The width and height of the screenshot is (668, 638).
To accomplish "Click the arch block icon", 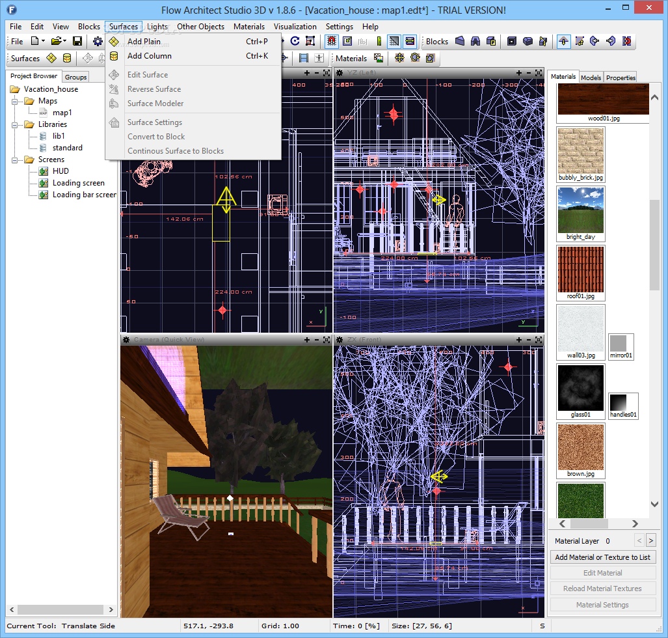I will click(x=475, y=41).
